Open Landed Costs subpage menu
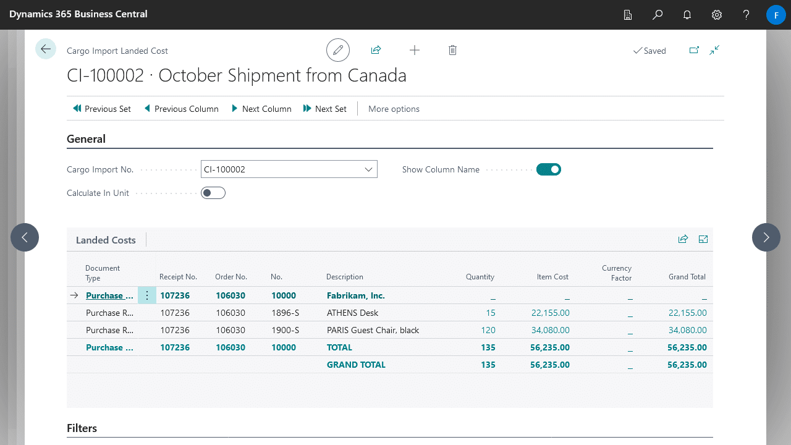This screenshot has height=445, width=791. pyautogui.click(x=106, y=240)
